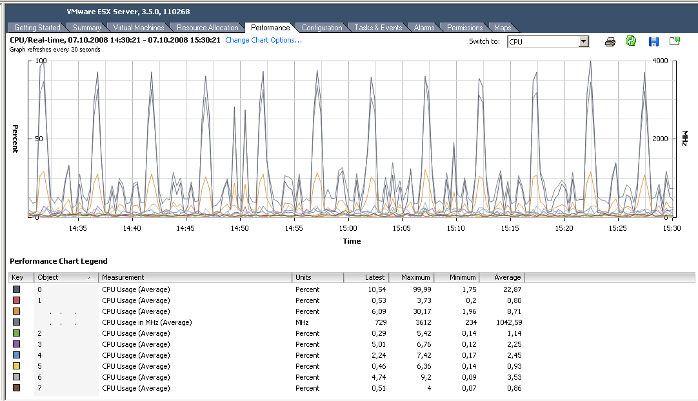Viewport: 698px width, 401px height.
Task: Go to the Resource Allocation tab
Action: click(x=208, y=28)
